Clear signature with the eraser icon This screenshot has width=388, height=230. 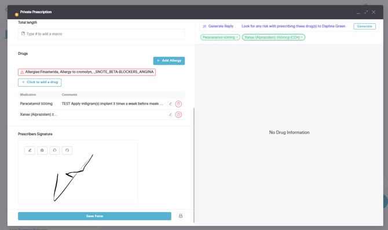tap(42, 150)
